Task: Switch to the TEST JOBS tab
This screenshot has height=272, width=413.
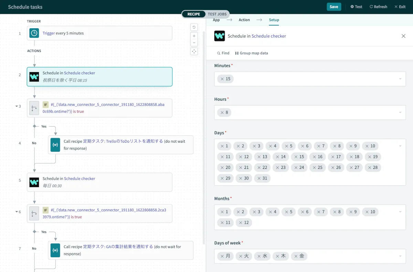Action: point(217,14)
